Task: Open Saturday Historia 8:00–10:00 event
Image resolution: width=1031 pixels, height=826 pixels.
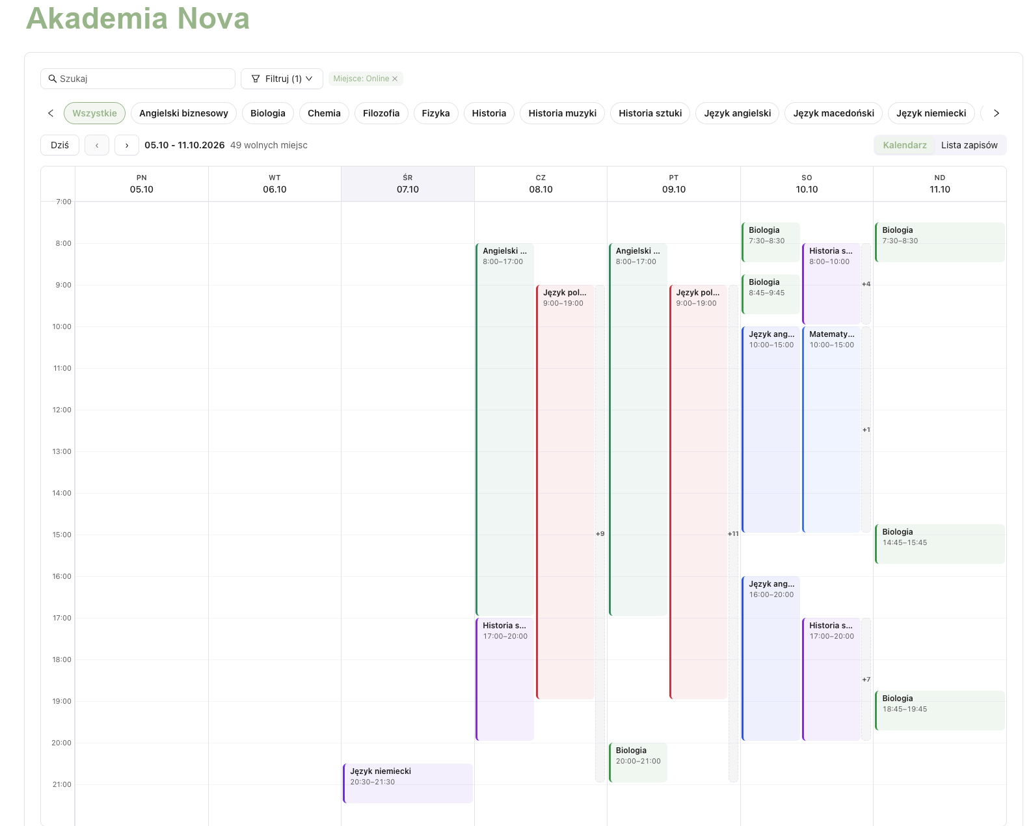Action: [831, 284]
